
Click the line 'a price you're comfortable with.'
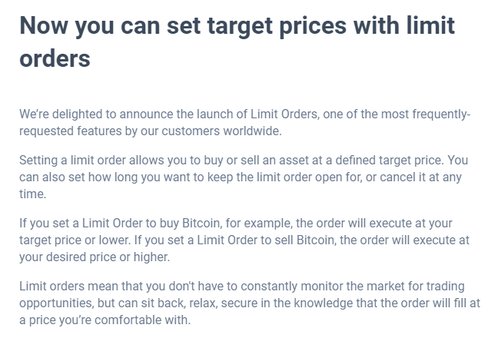point(105,320)
